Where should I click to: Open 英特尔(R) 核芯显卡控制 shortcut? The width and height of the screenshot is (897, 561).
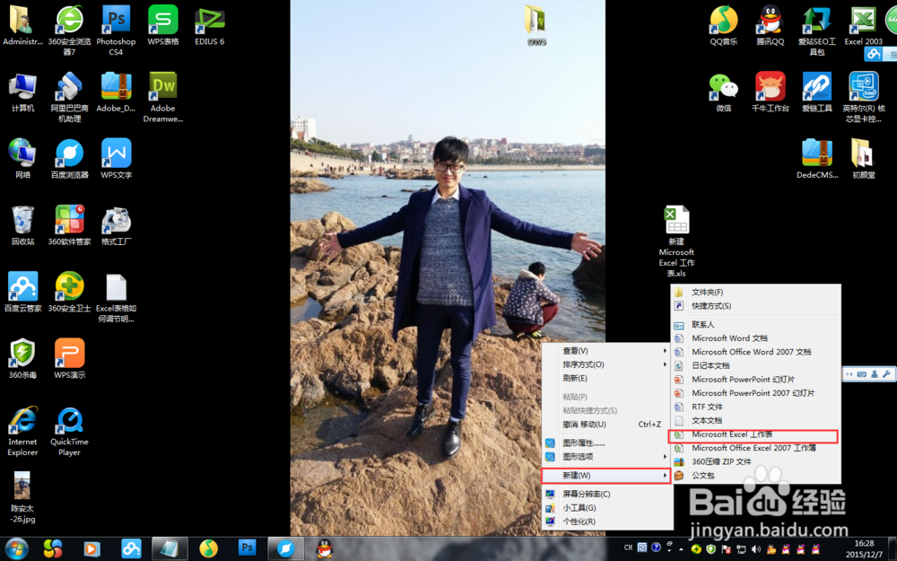point(863,97)
